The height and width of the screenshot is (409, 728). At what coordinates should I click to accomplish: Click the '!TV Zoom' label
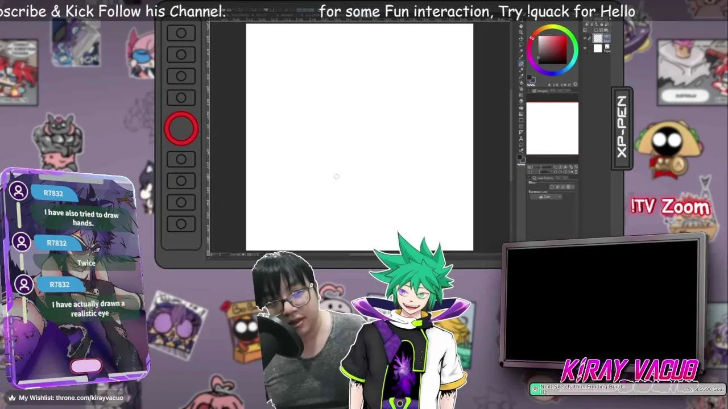[671, 207]
